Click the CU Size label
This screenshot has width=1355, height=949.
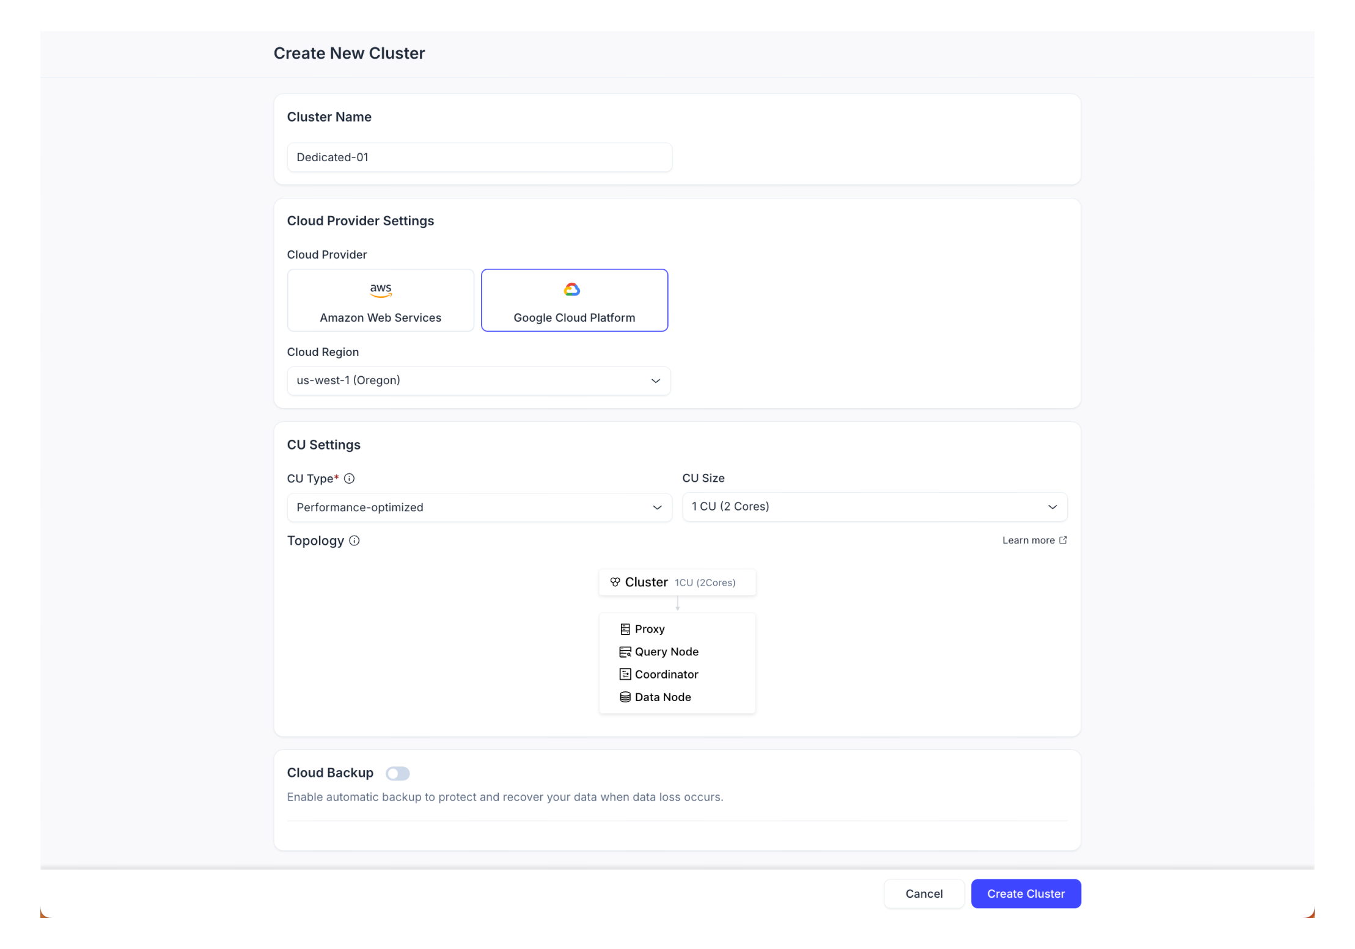(703, 478)
